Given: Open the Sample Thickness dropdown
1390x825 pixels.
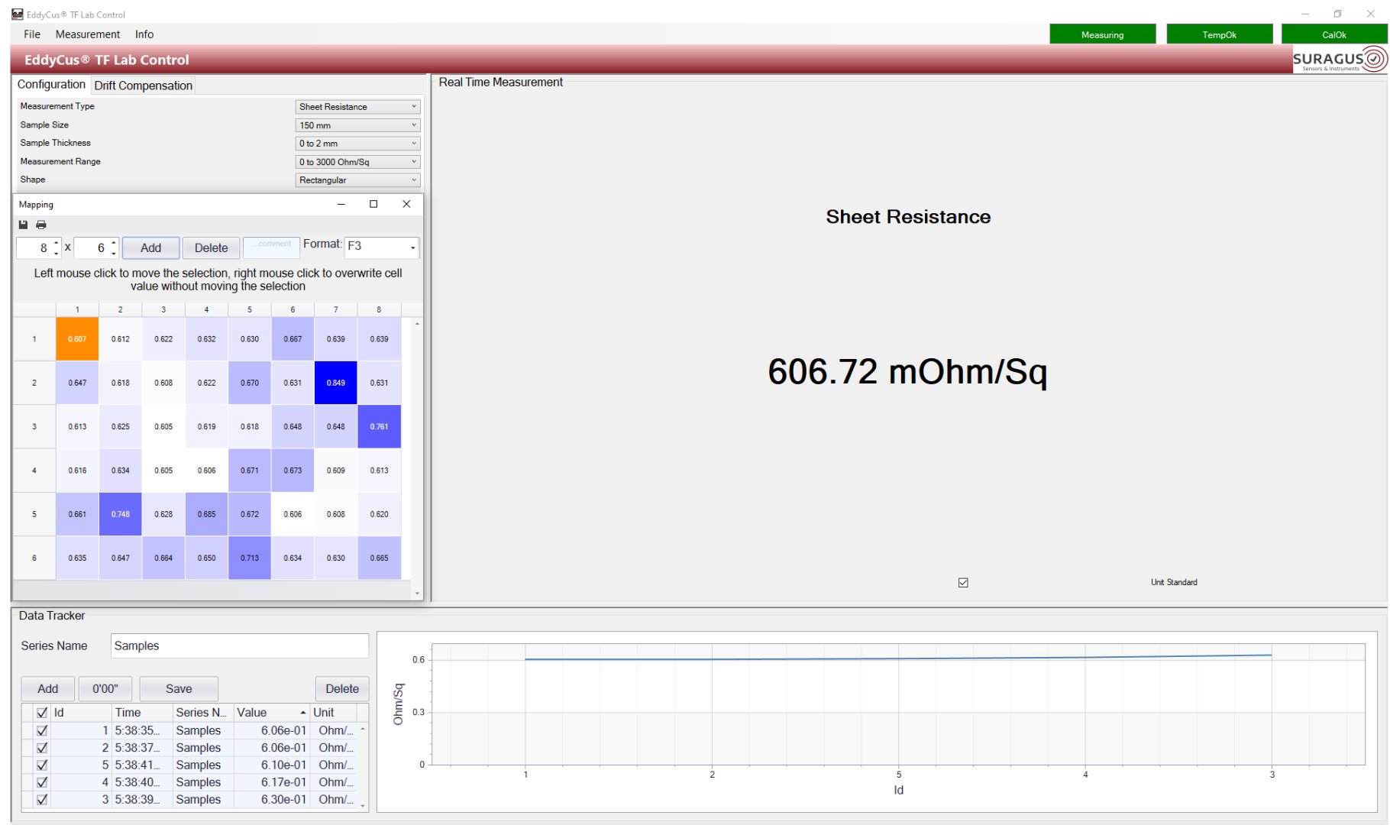Looking at the screenshot, I should [x=357, y=144].
